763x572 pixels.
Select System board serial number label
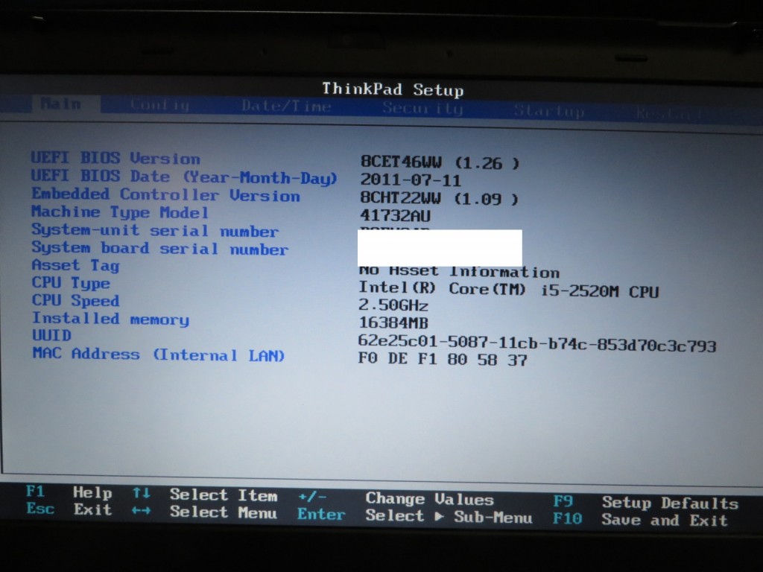pos(159,248)
